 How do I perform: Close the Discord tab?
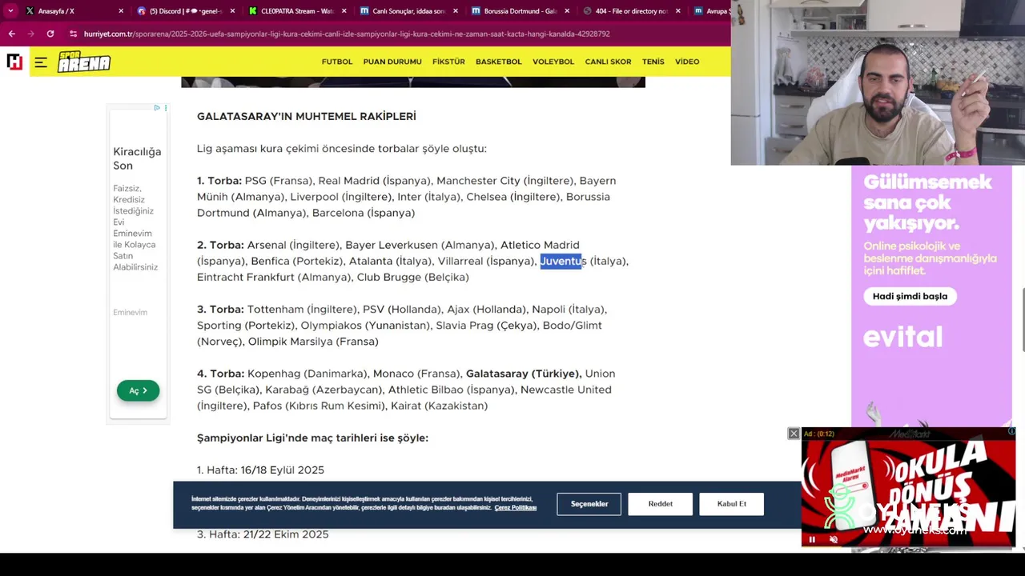(232, 11)
